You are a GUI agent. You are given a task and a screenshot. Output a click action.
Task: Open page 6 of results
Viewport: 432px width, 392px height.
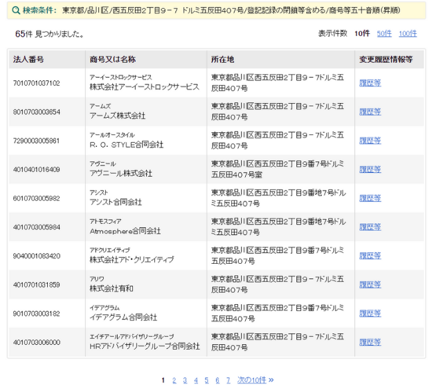217,380
